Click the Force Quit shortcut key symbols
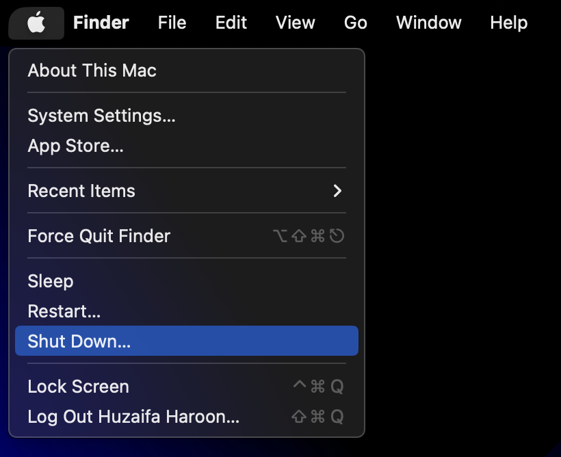Viewport: 561px width, 457px height. 308,236
